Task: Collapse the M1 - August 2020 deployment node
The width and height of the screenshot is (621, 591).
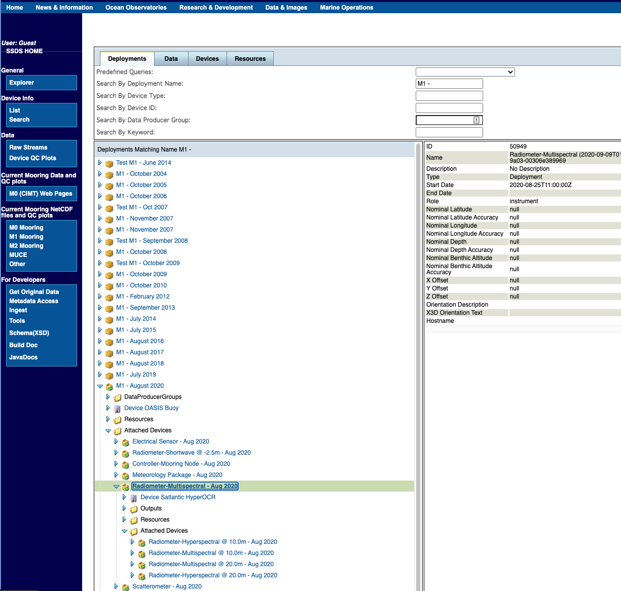Action: (100, 386)
